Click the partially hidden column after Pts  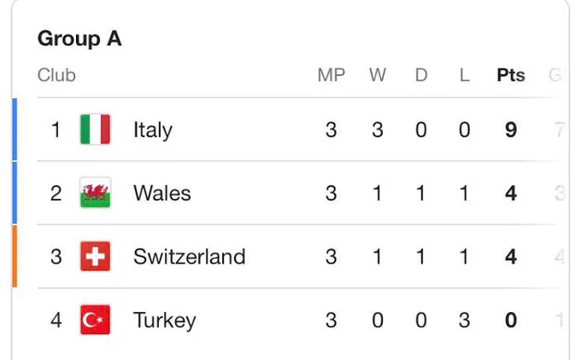click(x=556, y=75)
